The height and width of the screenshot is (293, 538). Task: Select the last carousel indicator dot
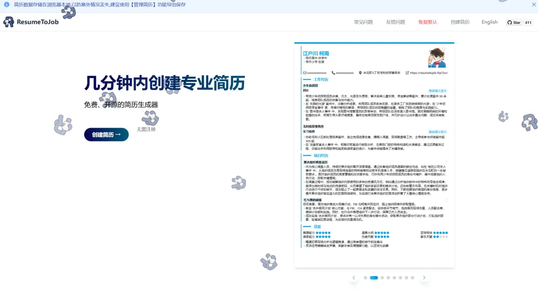click(412, 278)
